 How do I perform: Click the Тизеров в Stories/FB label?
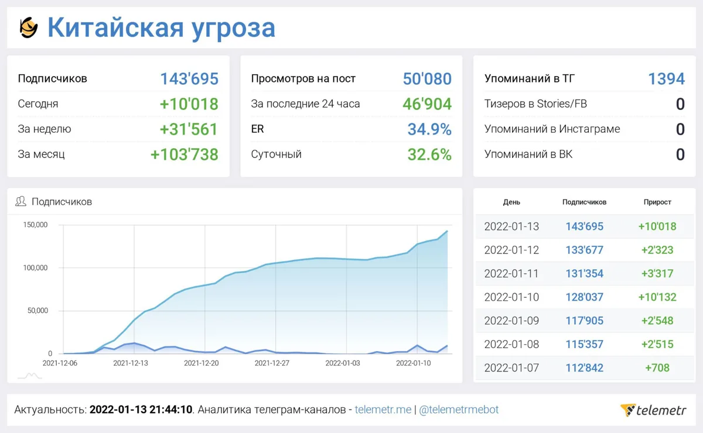[x=535, y=104]
